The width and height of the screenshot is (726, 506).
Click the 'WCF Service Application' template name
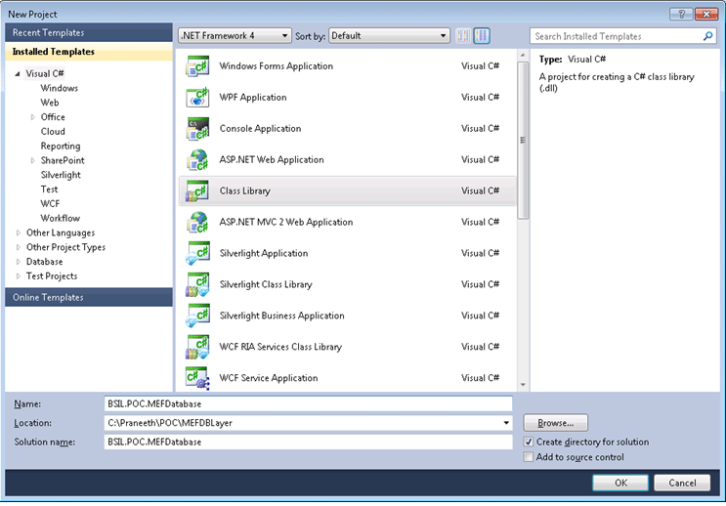269,378
